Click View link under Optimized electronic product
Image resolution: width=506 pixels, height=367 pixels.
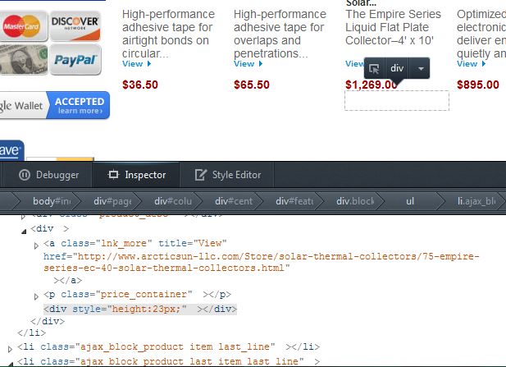coord(472,64)
